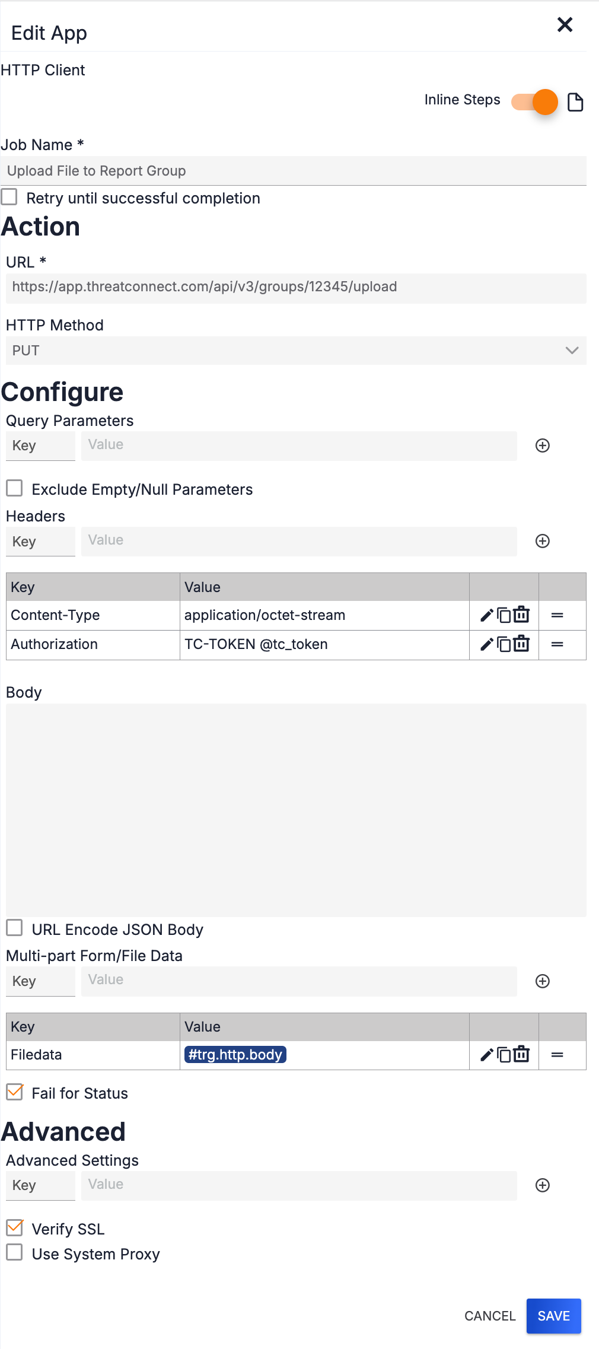The height and width of the screenshot is (1349, 599).
Task: Save the Upload File to Report Group job
Action: (x=553, y=1316)
